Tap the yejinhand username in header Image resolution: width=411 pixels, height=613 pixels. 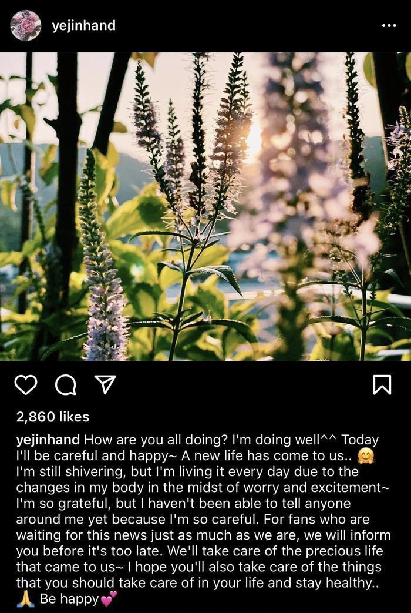tap(83, 26)
